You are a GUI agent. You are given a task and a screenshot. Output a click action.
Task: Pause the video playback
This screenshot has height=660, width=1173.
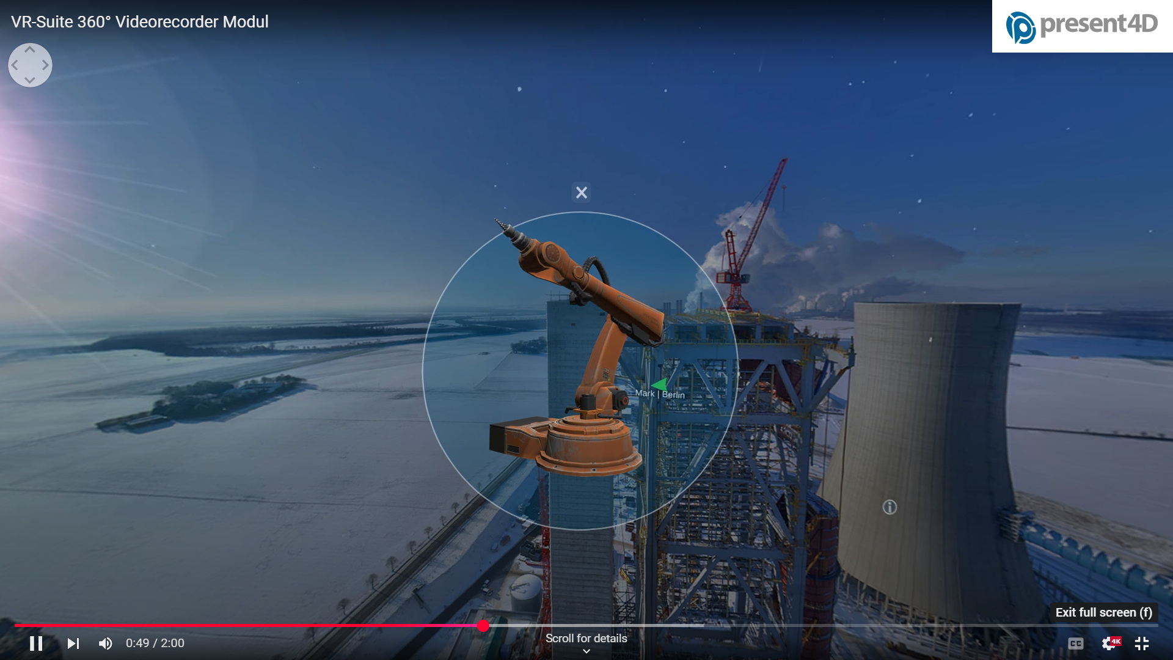click(x=36, y=643)
